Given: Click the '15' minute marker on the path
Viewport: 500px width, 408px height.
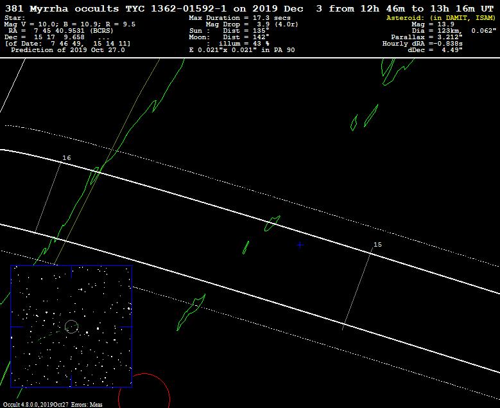Looking at the screenshot, I should click(x=377, y=245).
